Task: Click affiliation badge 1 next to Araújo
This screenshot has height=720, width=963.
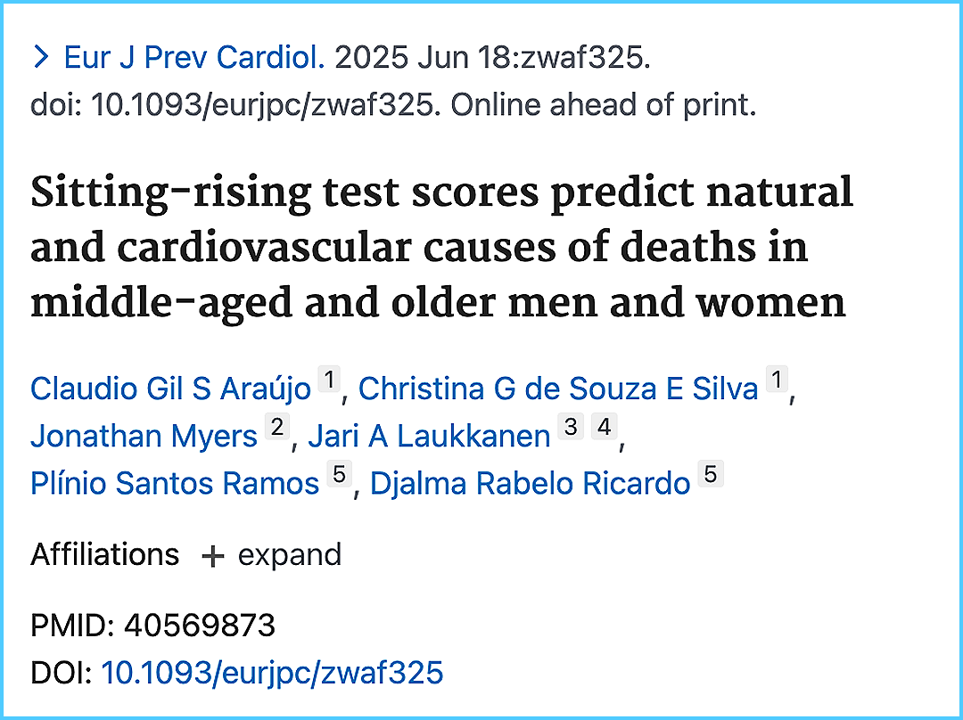Action: [330, 380]
